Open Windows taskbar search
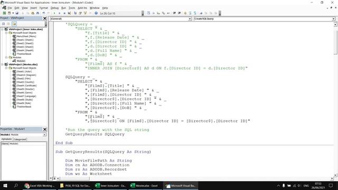Viewport: 338px width, 190px height. (16, 185)
